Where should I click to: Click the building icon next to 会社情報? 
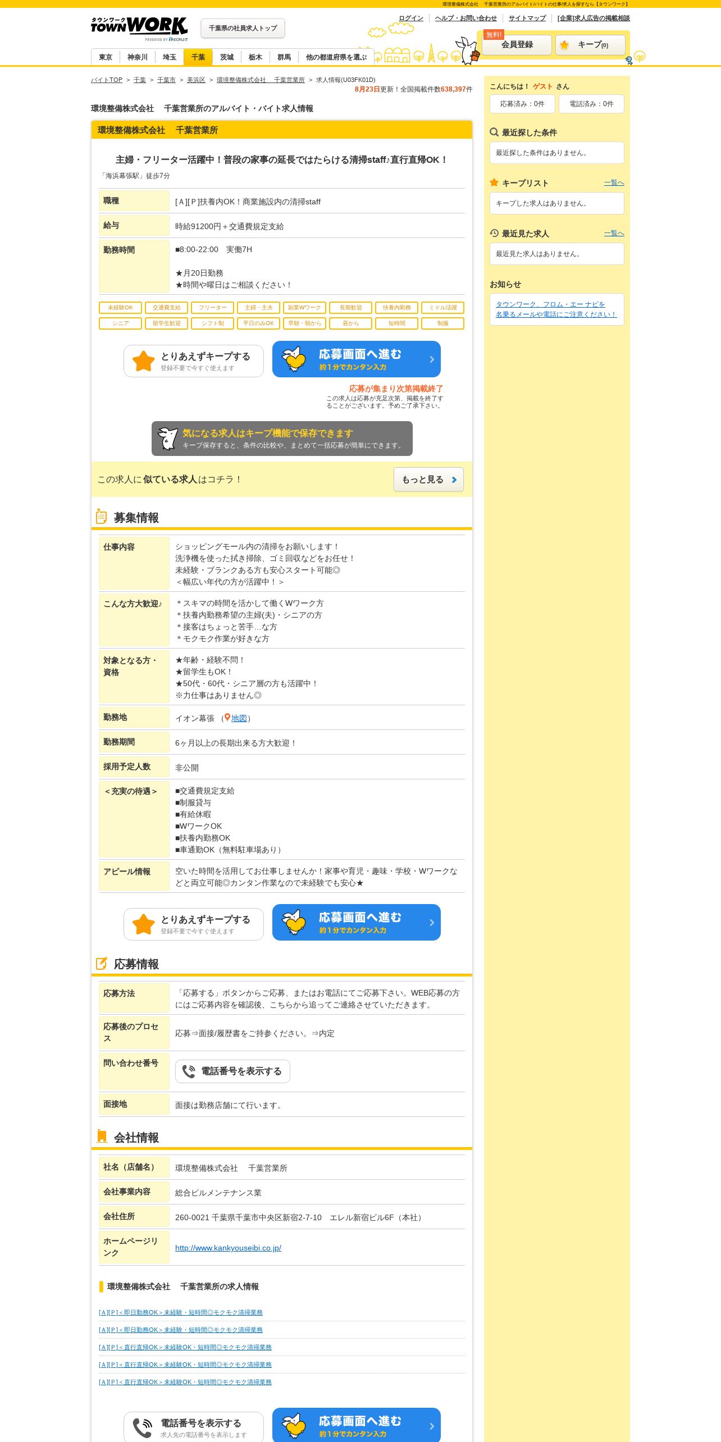click(102, 1137)
